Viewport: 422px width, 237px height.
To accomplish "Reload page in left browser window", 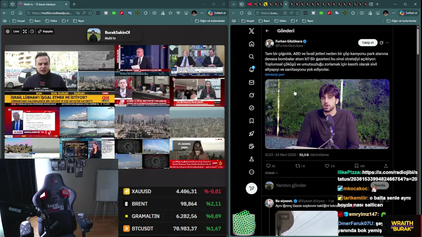I will coord(12,13).
